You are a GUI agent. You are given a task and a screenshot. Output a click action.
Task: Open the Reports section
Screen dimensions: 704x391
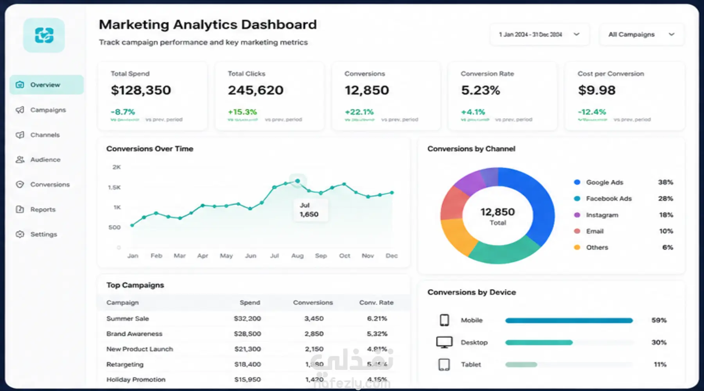[x=47, y=209]
